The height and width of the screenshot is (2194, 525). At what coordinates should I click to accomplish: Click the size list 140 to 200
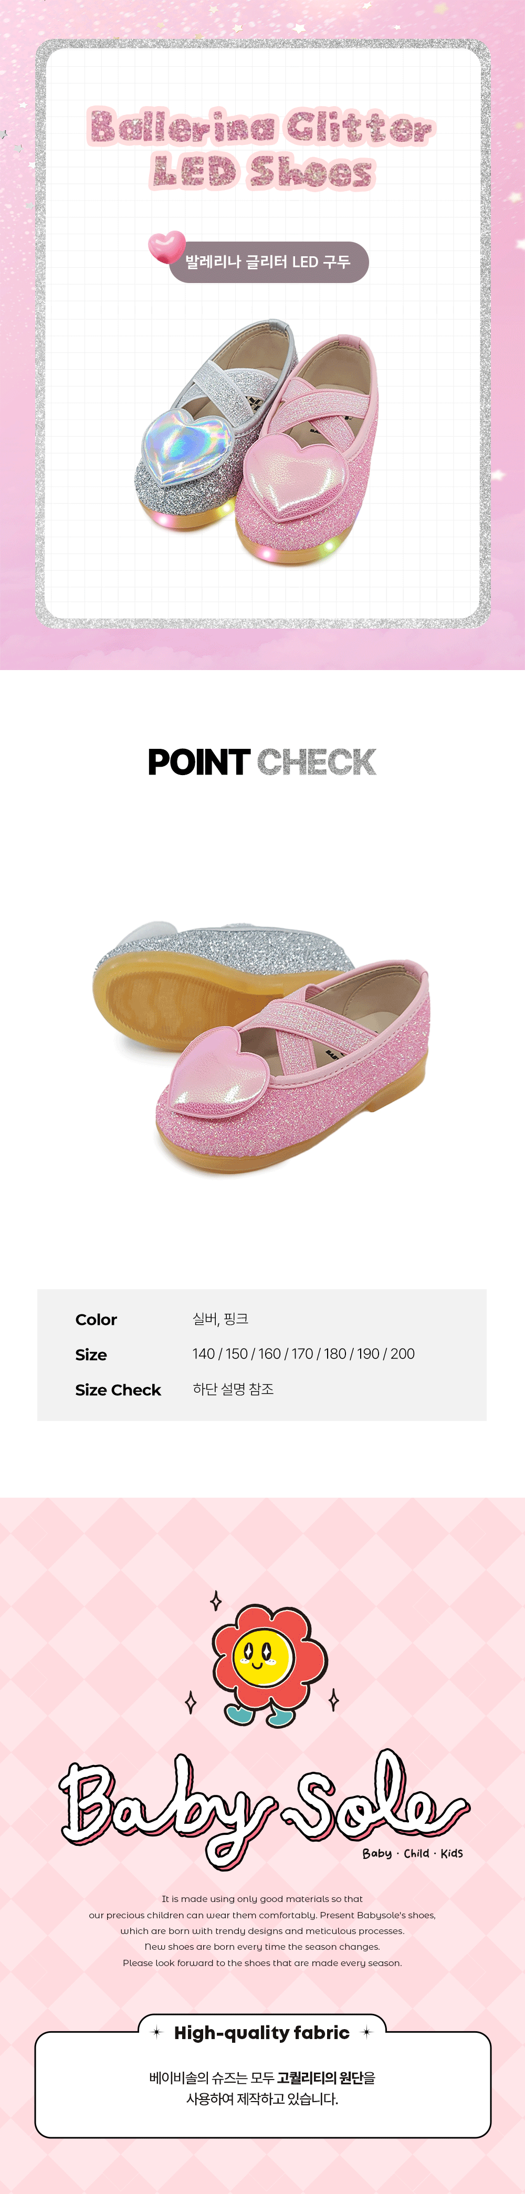click(x=304, y=1353)
